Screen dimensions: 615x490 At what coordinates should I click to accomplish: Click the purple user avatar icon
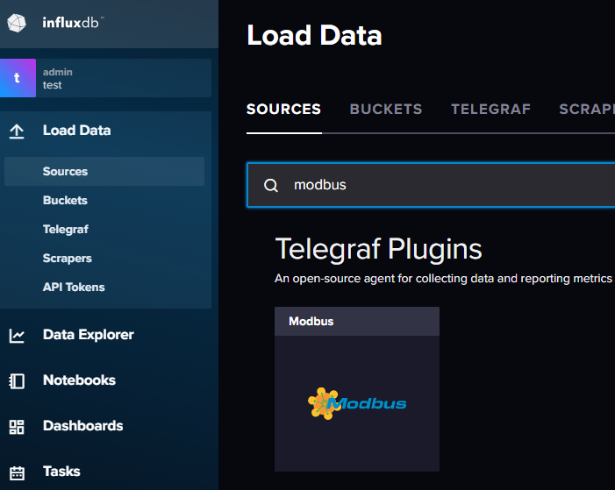[x=18, y=78]
